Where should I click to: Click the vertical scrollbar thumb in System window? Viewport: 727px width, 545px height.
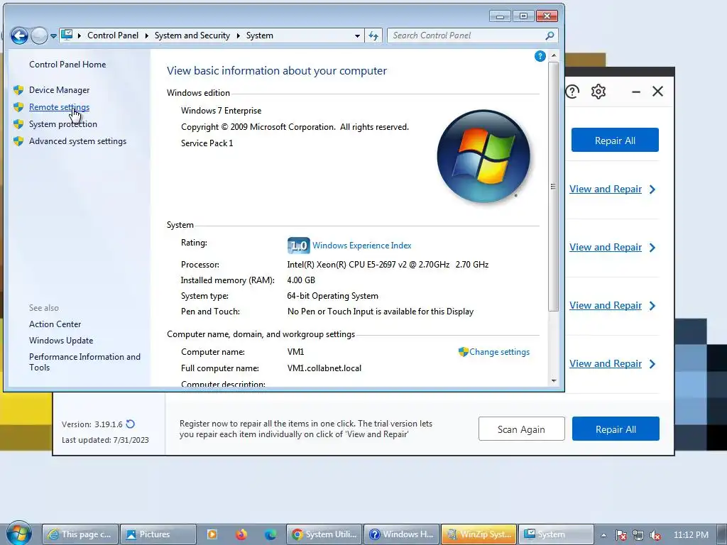tap(554, 187)
